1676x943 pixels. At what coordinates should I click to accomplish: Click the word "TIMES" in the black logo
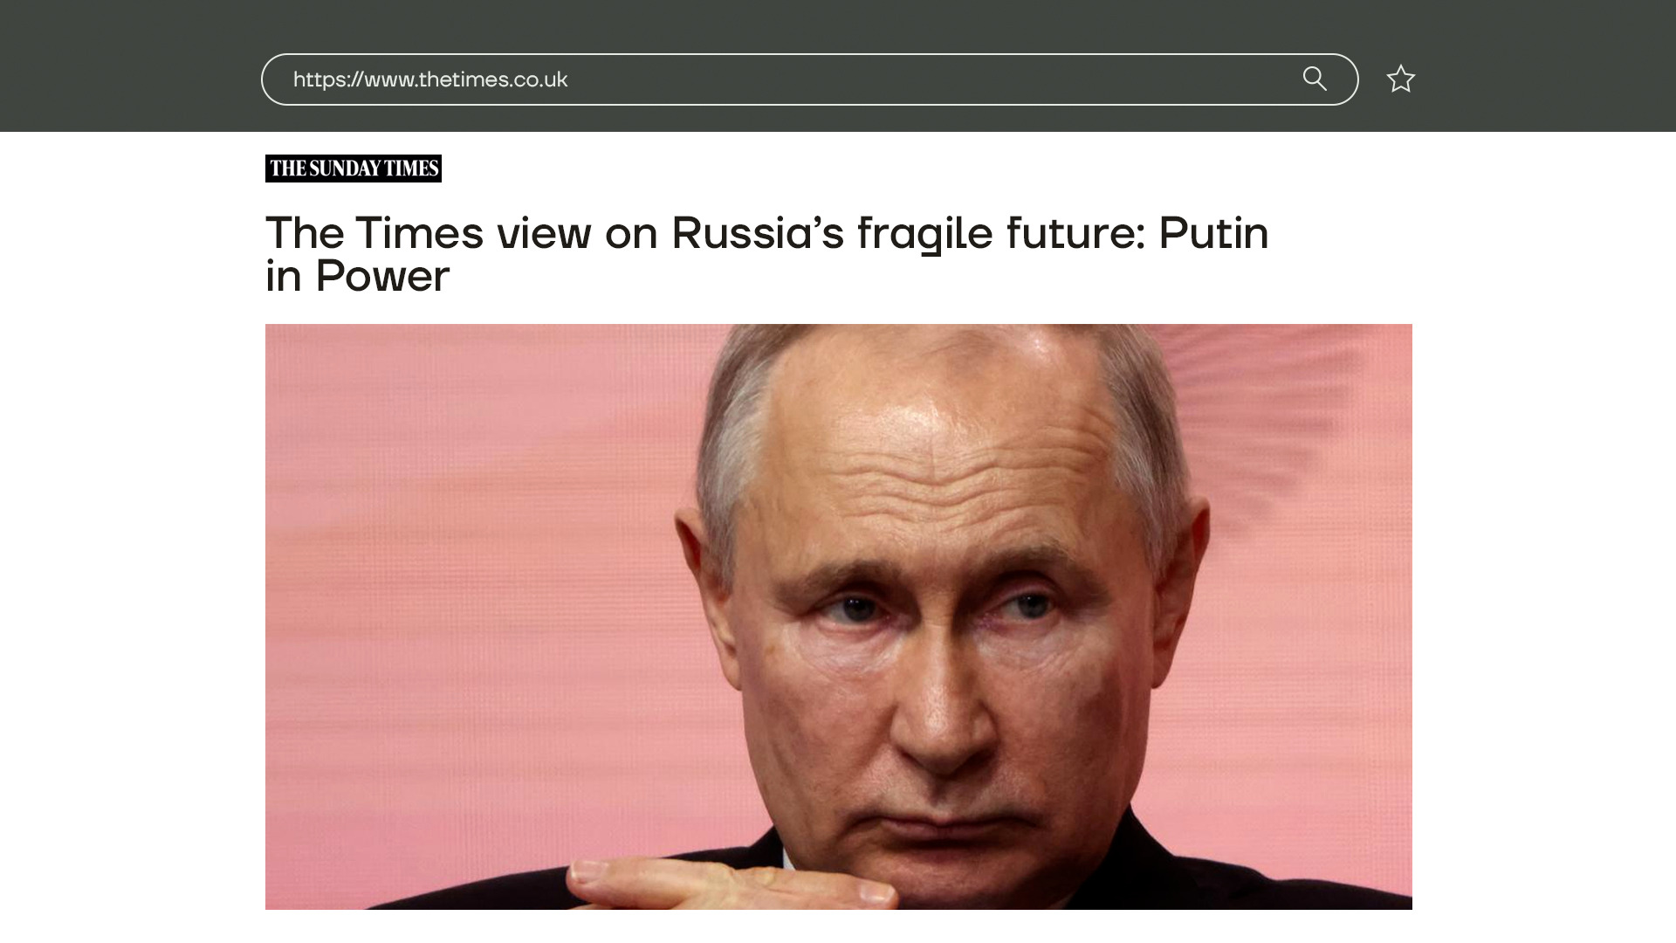point(412,169)
